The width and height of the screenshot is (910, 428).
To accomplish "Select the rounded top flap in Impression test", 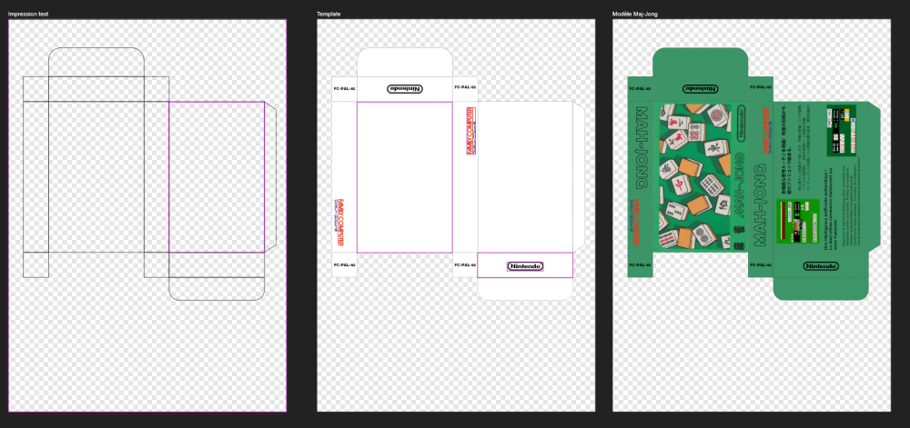I will pyautogui.click(x=96, y=62).
